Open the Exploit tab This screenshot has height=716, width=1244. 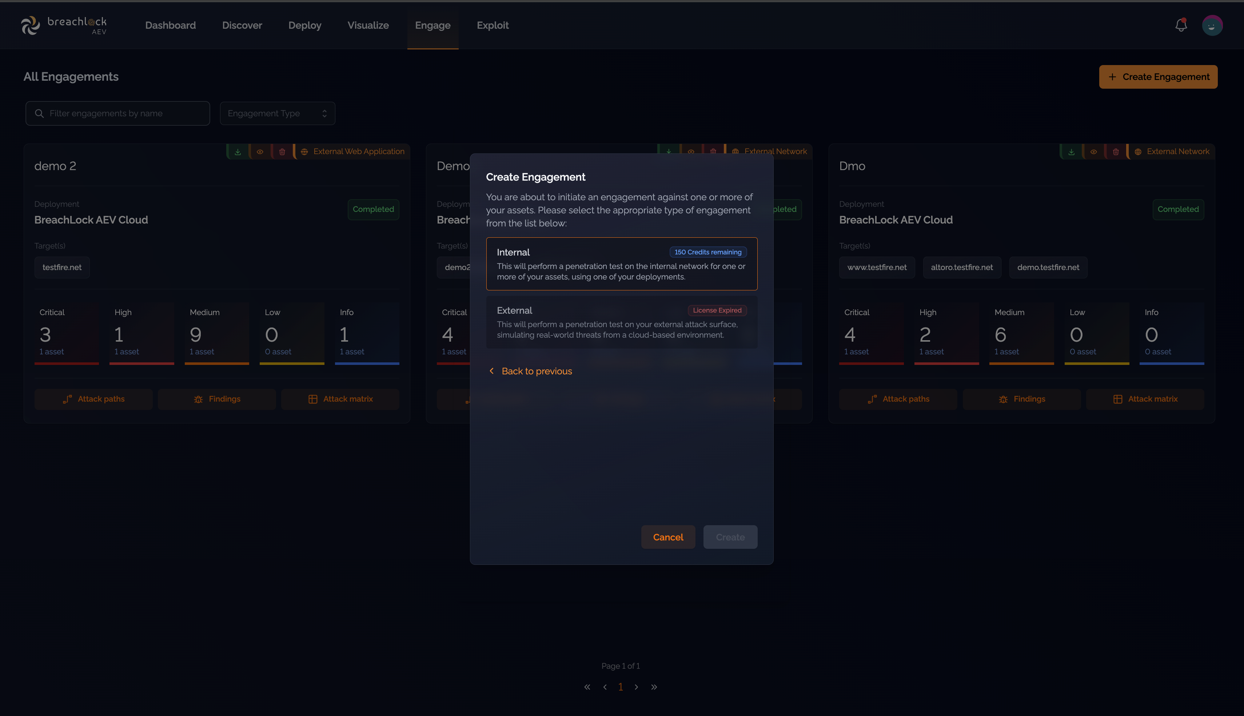493,25
